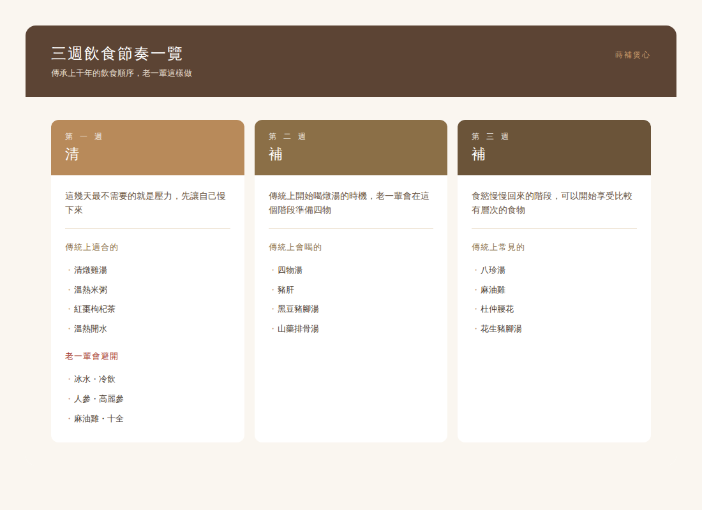Image resolution: width=702 pixels, height=510 pixels.
Task: Click the 第一週 label
Action: click(84, 136)
